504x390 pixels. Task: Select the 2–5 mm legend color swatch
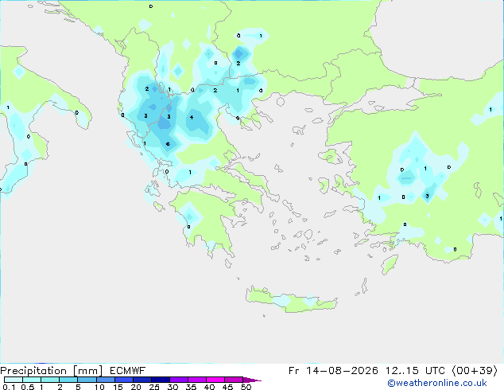point(68,380)
